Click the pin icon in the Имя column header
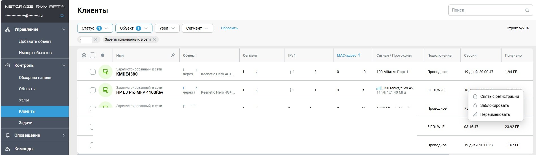Screen dimensions: 536x155 tap(173, 56)
